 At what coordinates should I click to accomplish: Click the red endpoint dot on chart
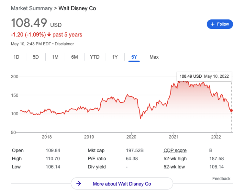pyautogui.click(x=231, y=110)
